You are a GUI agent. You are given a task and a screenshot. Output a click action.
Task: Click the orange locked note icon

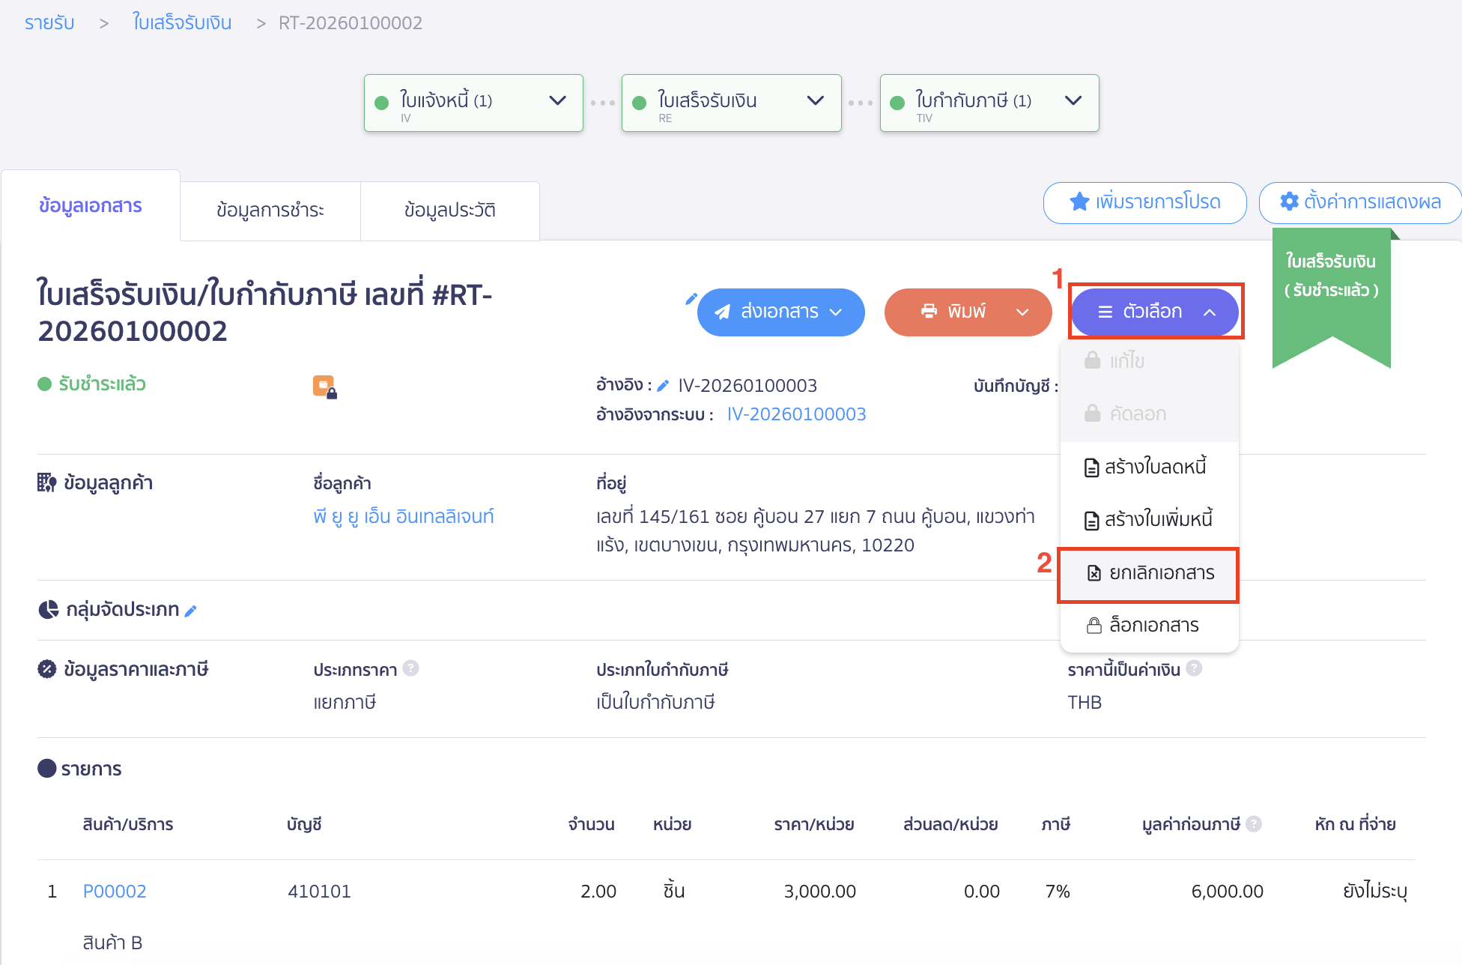(324, 387)
